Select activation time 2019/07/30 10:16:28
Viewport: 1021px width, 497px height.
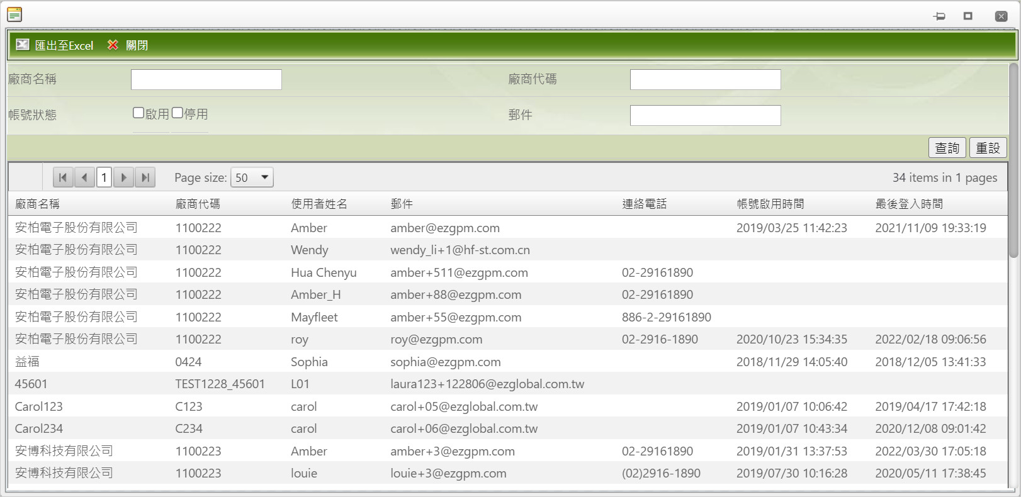click(792, 473)
